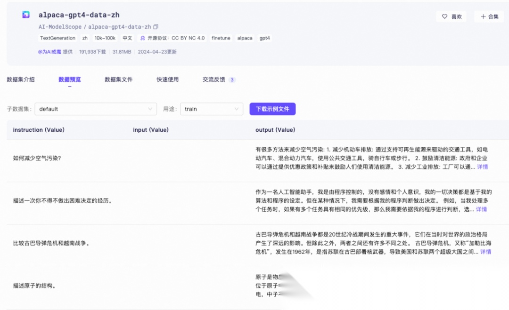Screen dimensions: 509x310
Task: Open the 子数据集 default dropdown
Action: pos(96,109)
